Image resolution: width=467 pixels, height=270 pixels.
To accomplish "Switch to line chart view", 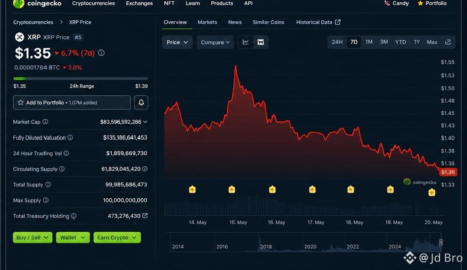I will coord(246,42).
